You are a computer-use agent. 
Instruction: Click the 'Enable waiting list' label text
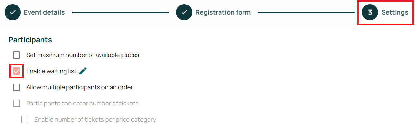coord(51,71)
